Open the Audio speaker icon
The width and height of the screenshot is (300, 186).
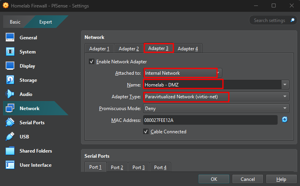point(10,94)
